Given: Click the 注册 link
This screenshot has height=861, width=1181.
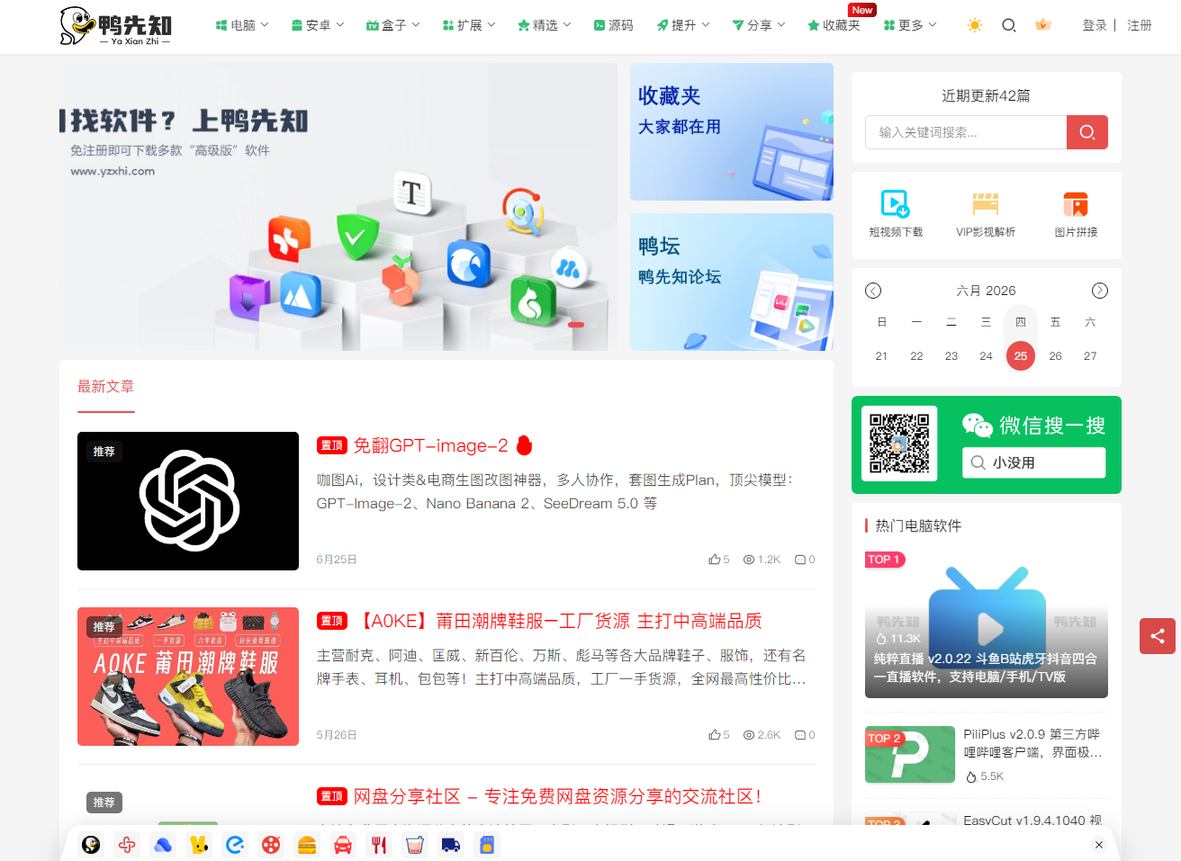Looking at the screenshot, I should [x=1140, y=25].
